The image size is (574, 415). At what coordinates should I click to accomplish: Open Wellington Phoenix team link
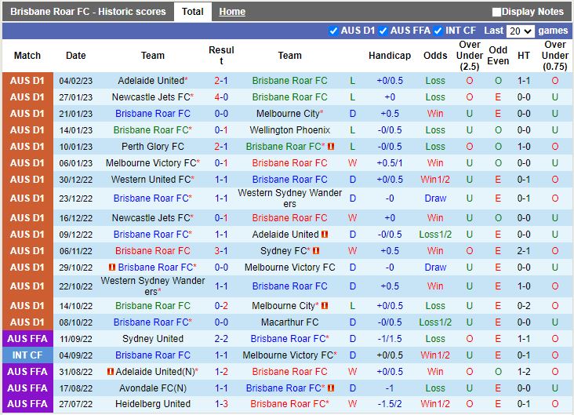[289, 130]
